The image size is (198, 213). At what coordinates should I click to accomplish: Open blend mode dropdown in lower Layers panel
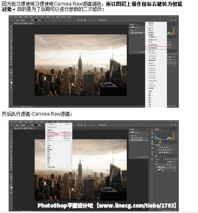pos(160,162)
